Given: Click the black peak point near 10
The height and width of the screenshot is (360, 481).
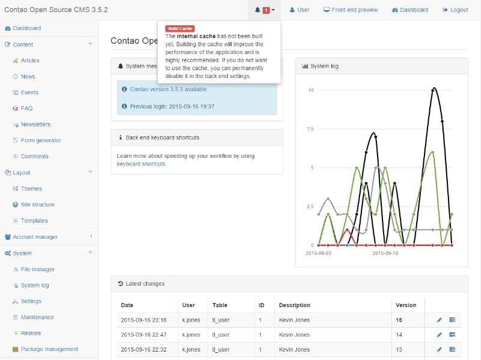Looking at the screenshot, I should coord(434,89).
